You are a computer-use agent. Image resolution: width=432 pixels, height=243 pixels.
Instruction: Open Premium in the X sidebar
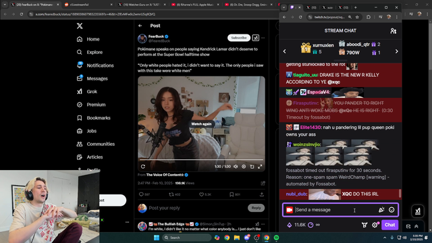(x=91, y=105)
